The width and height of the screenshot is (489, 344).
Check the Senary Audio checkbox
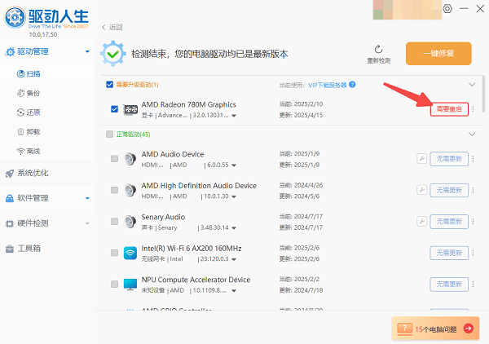114,222
